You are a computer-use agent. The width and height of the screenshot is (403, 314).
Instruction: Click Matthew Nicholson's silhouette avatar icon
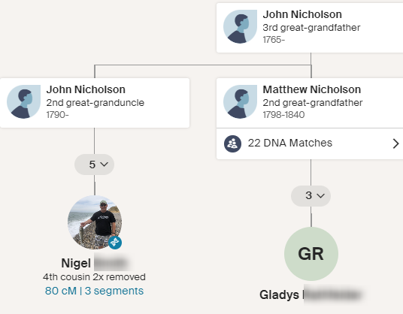pyautogui.click(x=240, y=101)
